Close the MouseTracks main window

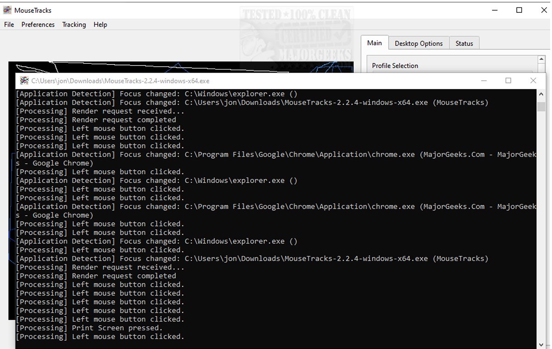click(543, 10)
